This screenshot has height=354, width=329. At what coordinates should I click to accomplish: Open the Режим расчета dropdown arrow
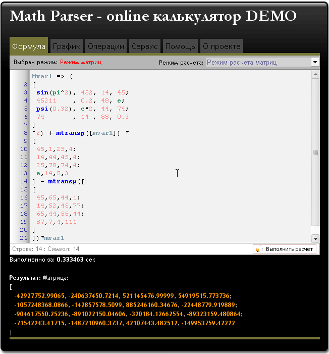pos(315,62)
